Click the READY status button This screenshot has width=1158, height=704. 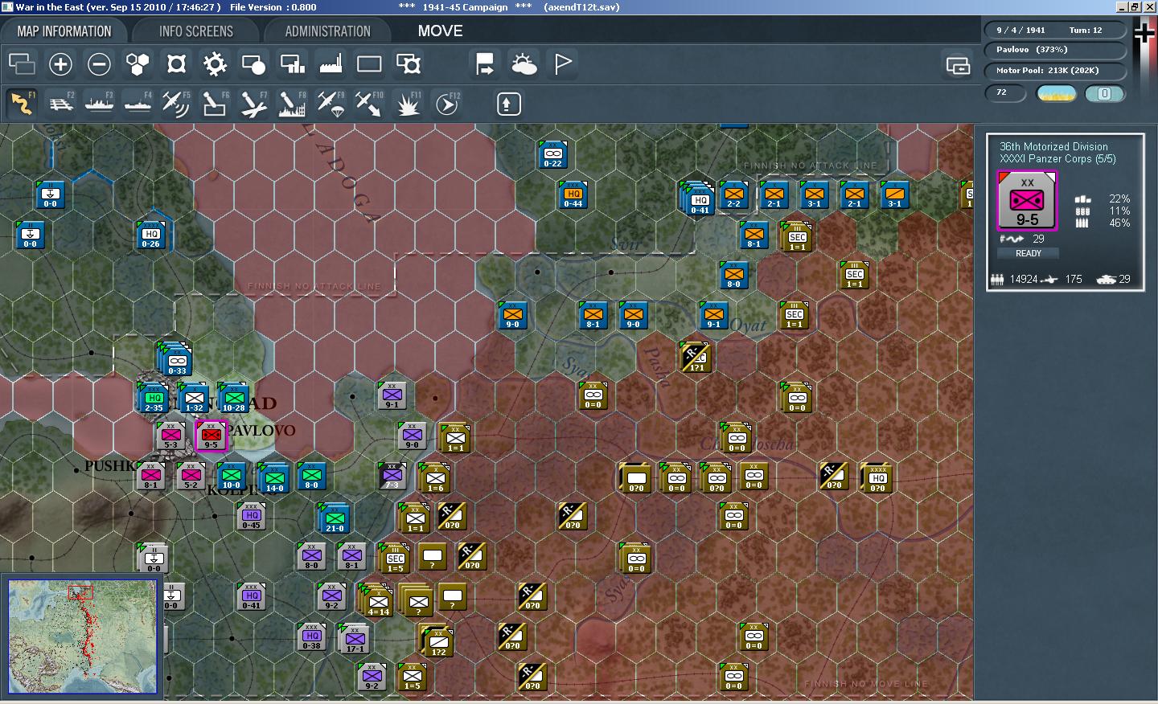[1028, 253]
